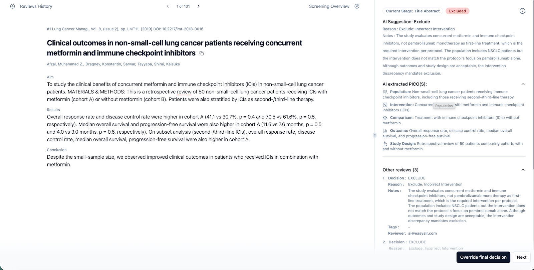Click the Screening Overview label

tap(329, 6)
